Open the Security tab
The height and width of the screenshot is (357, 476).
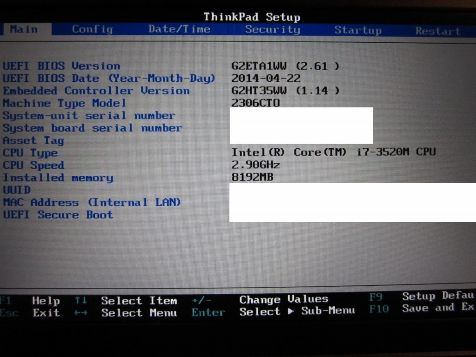[x=272, y=30]
